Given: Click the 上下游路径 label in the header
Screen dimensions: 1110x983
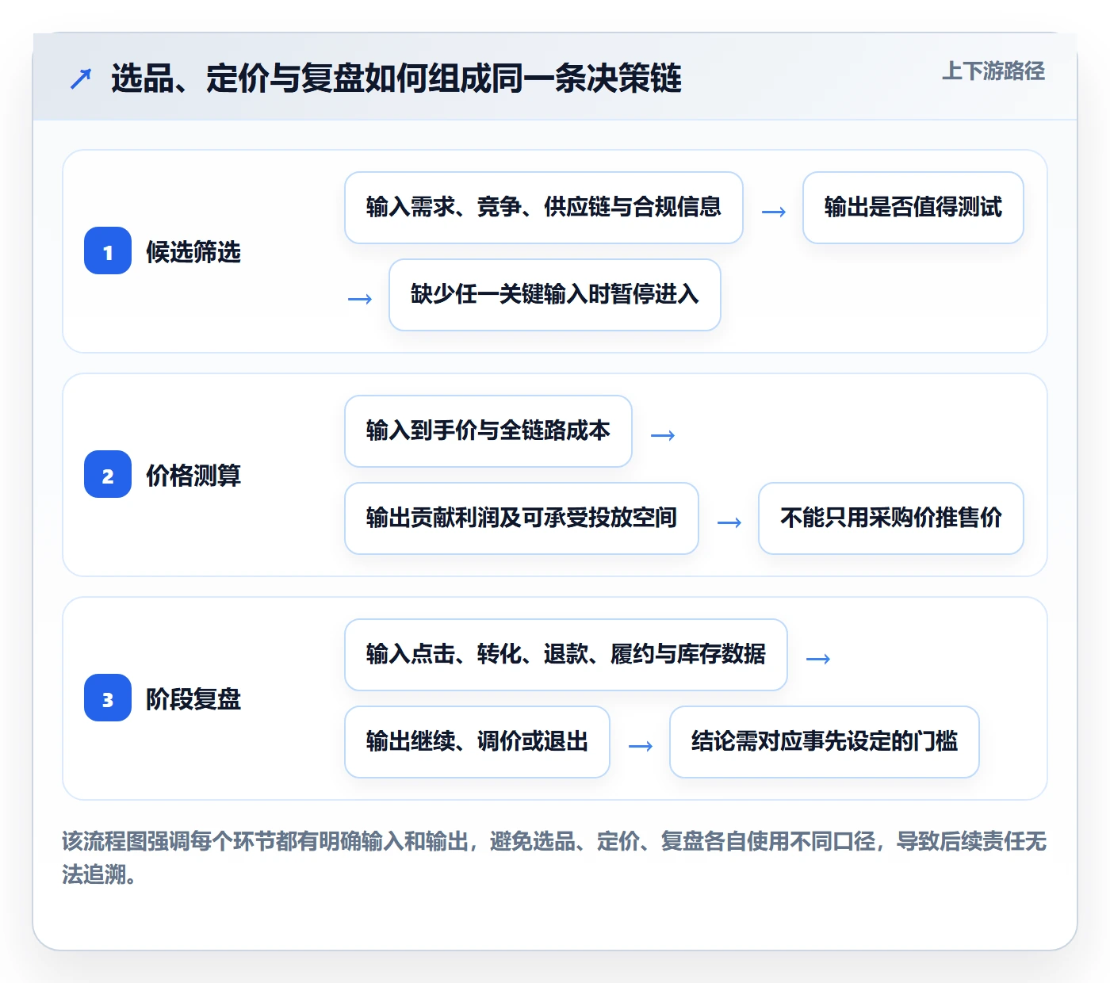Looking at the screenshot, I should (993, 71).
